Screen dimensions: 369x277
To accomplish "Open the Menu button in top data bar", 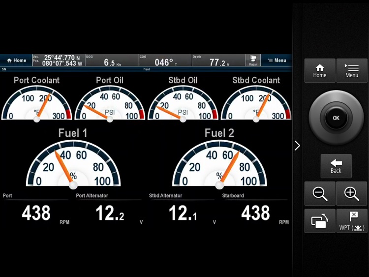I will click(277, 61).
